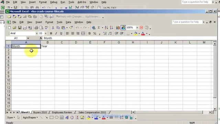Create a new blank workbook
Screen dimensions: 220x124
pos(9,28)
